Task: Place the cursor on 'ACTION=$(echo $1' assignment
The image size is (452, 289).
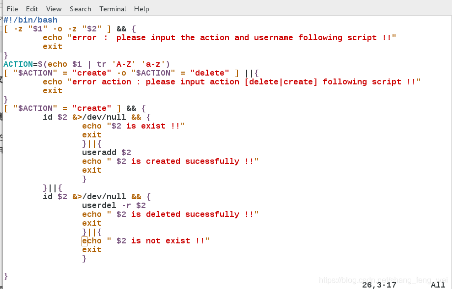Action: pos(43,64)
